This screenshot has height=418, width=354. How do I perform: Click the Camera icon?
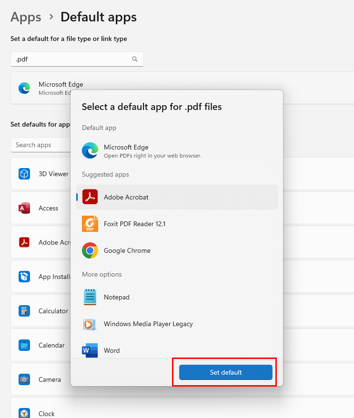pos(24,379)
